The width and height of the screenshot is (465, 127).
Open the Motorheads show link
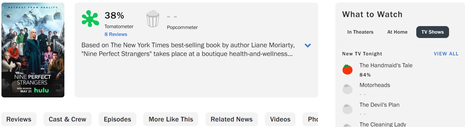[x=374, y=85]
